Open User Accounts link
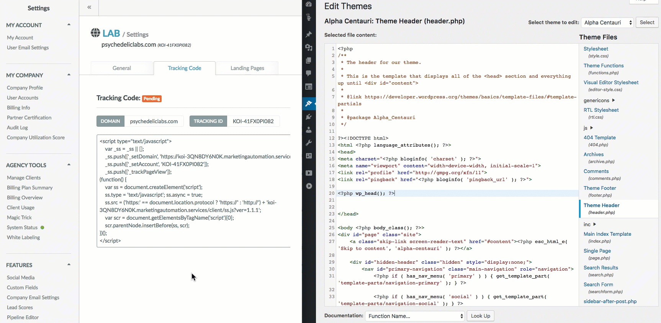Screen dimensions: 661x323 click(23, 98)
